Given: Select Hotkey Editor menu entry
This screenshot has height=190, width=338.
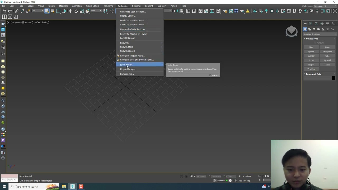Looking at the screenshot, I should click(x=140, y=16).
